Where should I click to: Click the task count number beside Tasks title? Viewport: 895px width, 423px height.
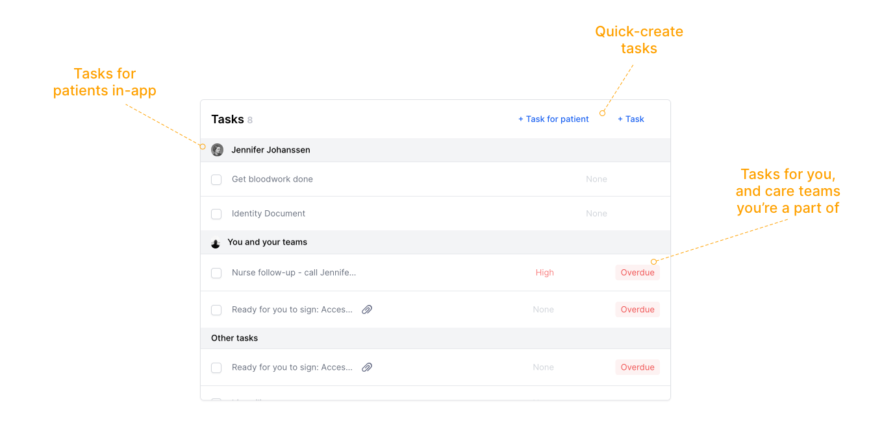250,120
